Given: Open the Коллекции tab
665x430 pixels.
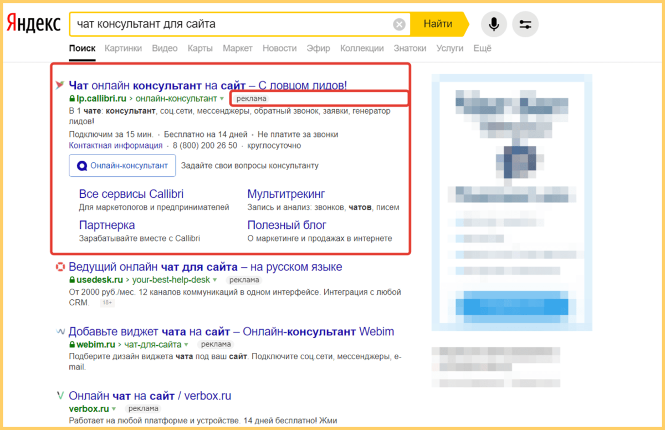Looking at the screenshot, I should (x=362, y=48).
